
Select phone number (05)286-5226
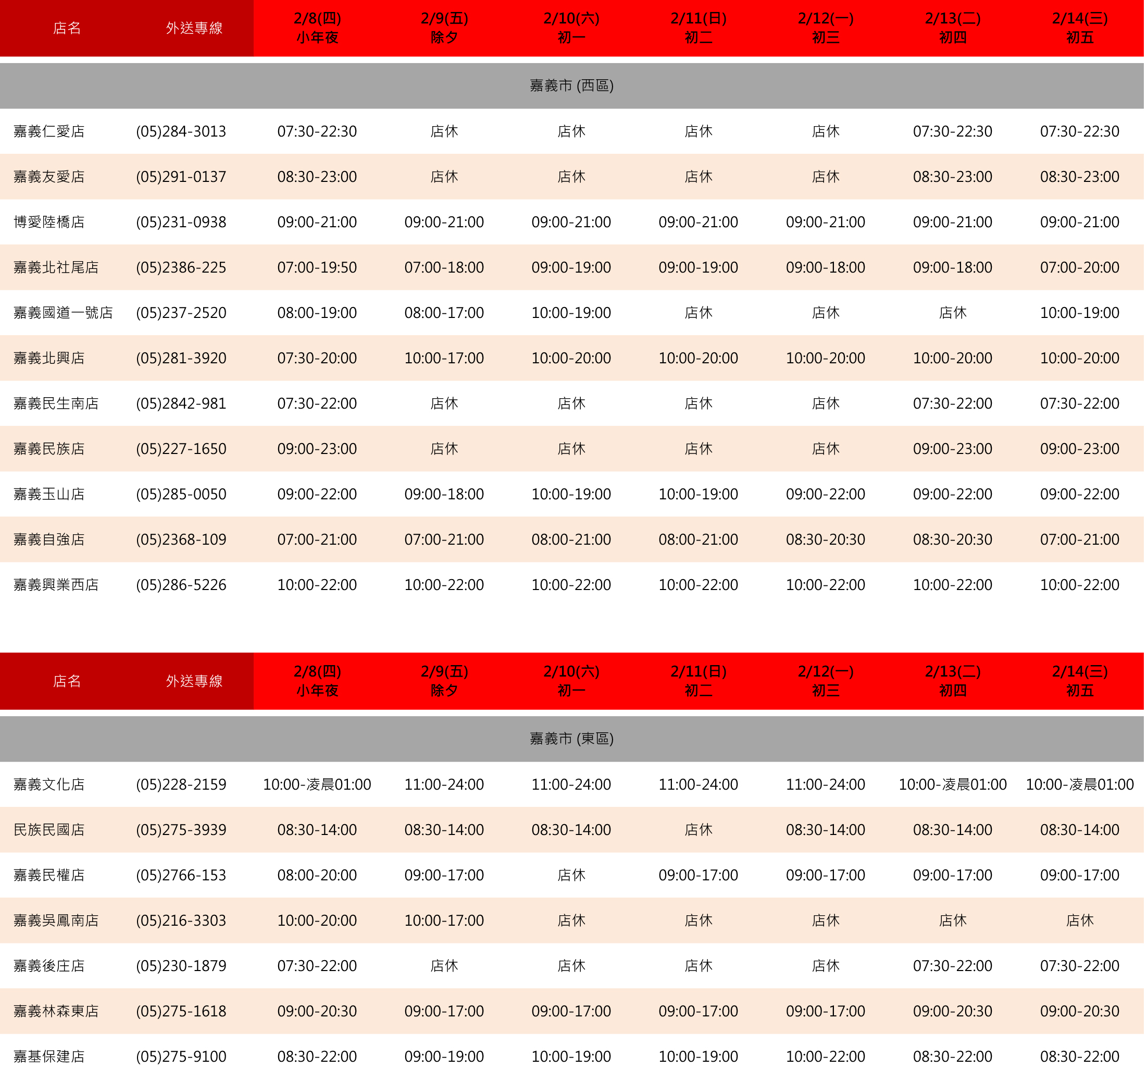(x=181, y=585)
